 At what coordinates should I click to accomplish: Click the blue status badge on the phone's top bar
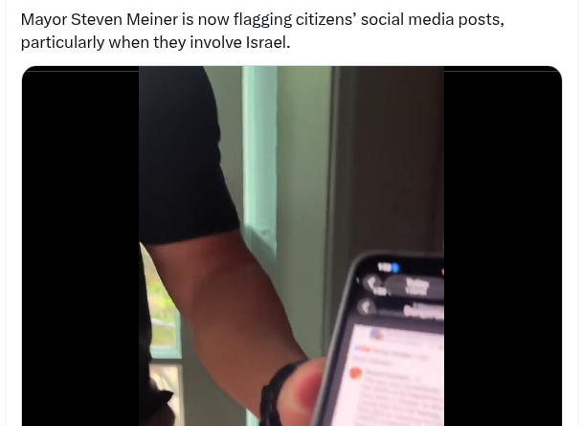[x=394, y=267]
